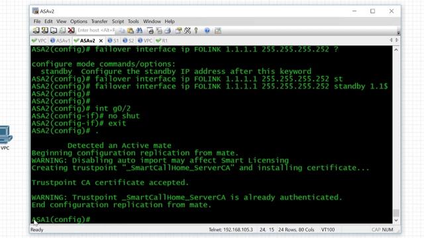
Task: Click terminal scrollbar up arrow
Action: [x=396, y=50]
